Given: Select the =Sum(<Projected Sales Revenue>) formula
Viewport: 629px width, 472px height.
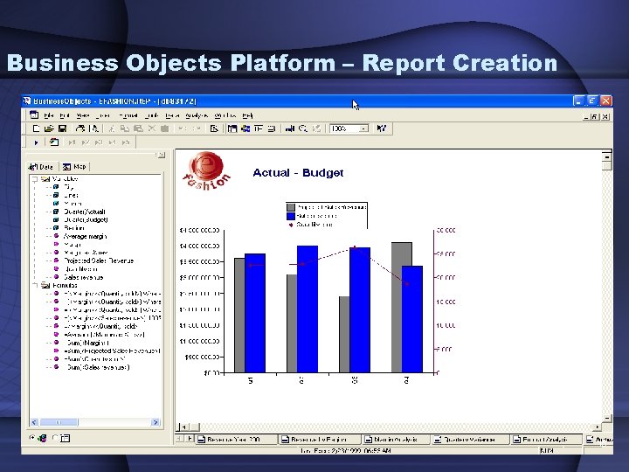Looking at the screenshot, I should coord(112,351).
